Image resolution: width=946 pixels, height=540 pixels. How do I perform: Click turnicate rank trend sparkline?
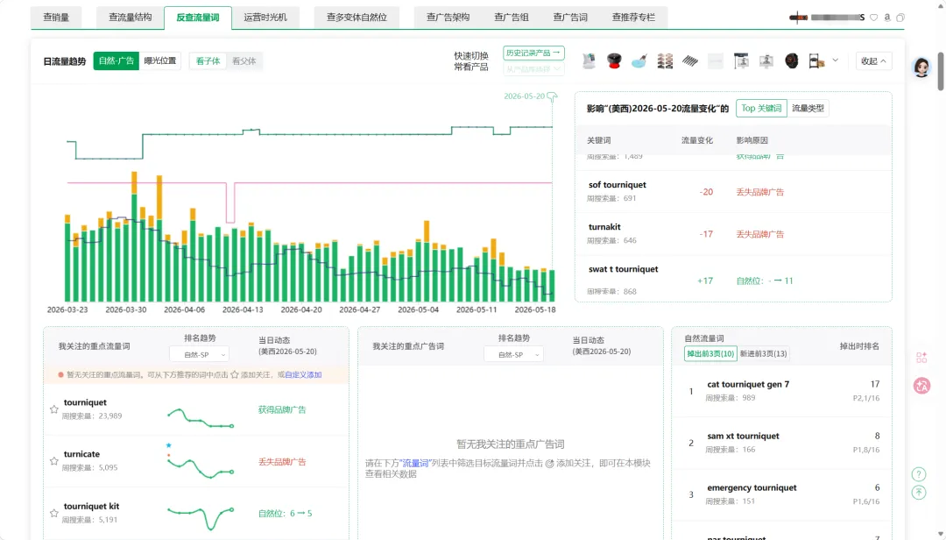201,467
